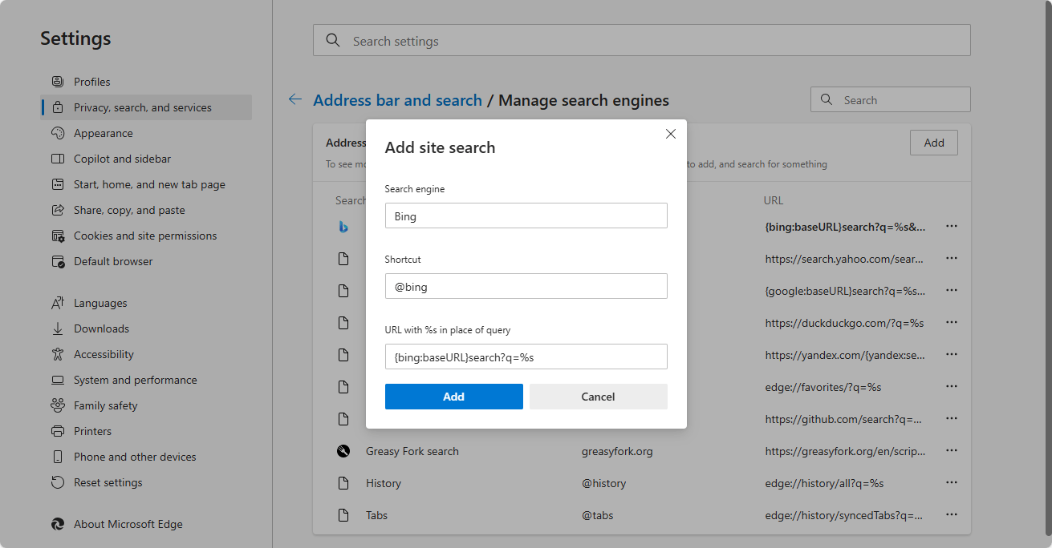The image size is (1052, 548).
Task: Click the Copilot and sidebar icon
Action: [58, 159]
